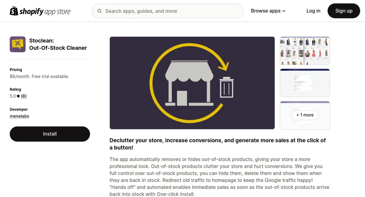Click the search magnifier icon
This screenshot has width=365, height=197.
99,11
